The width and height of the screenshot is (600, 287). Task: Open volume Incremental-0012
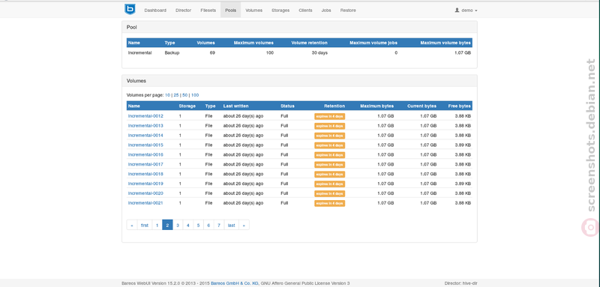click(145, 116)
